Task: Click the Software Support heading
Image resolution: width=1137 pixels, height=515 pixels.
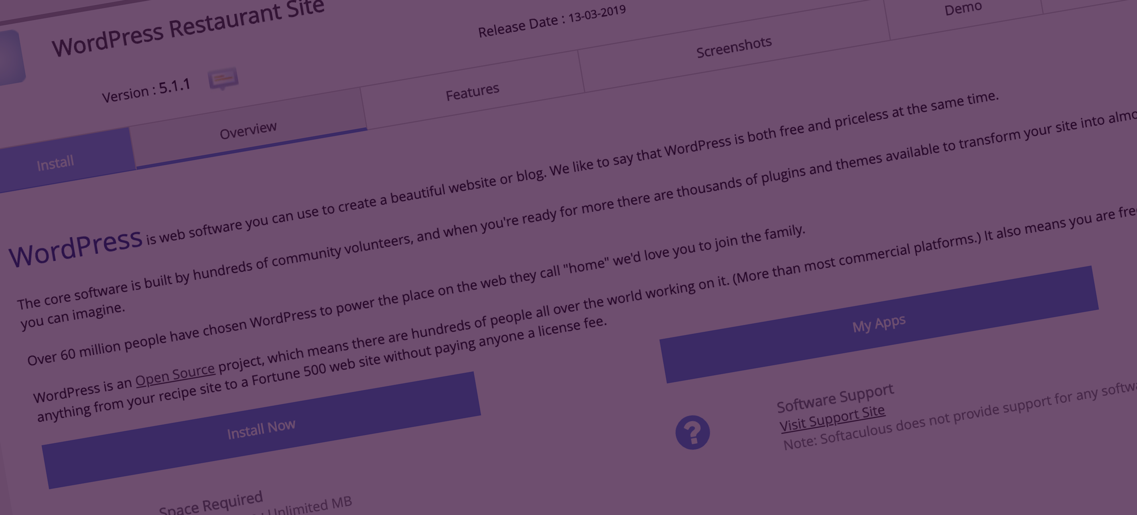Action: tap(835, 398)
